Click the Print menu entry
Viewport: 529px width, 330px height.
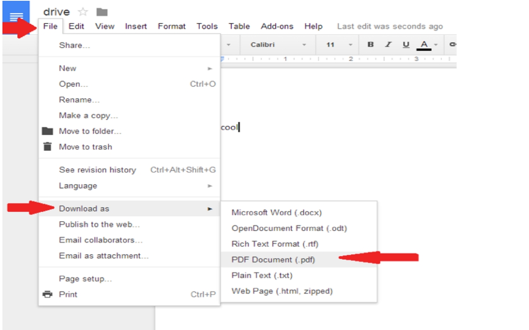[x=129, y=294]
